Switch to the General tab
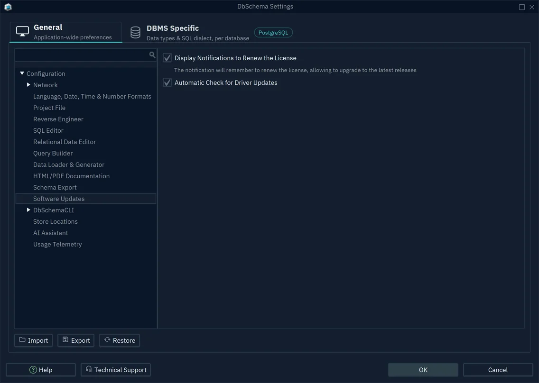 tap(65, 32)
